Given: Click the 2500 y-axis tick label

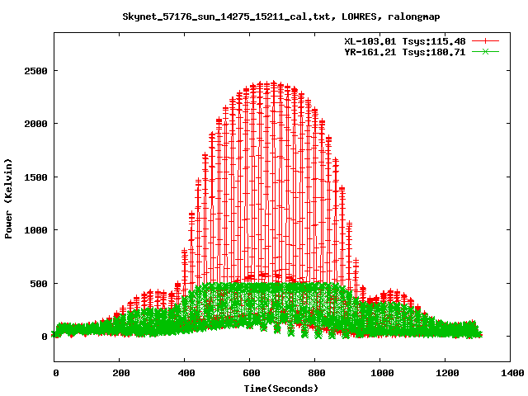Looking at the screenshot, I should (x=35, y=71).
